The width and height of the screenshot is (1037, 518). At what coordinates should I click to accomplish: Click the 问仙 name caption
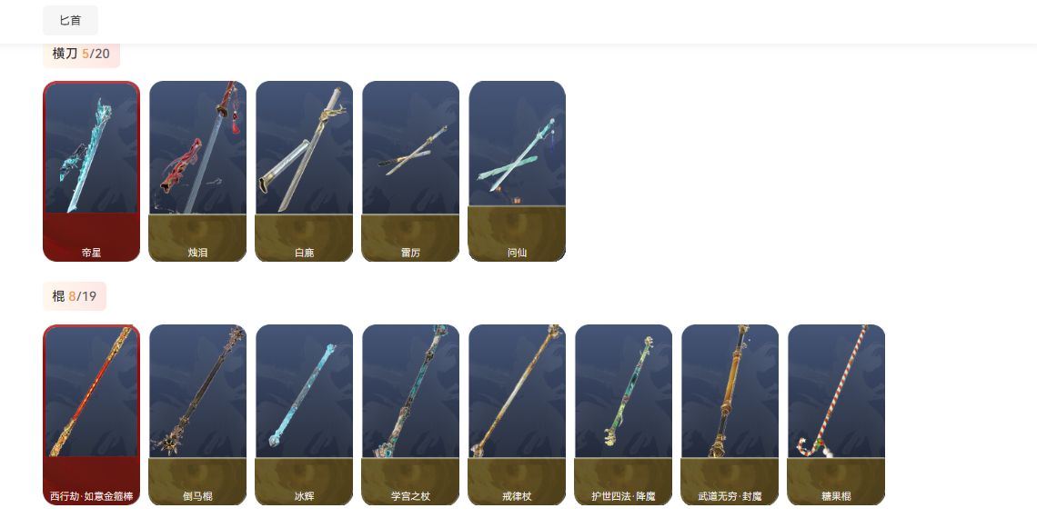[x=518, y=253]
